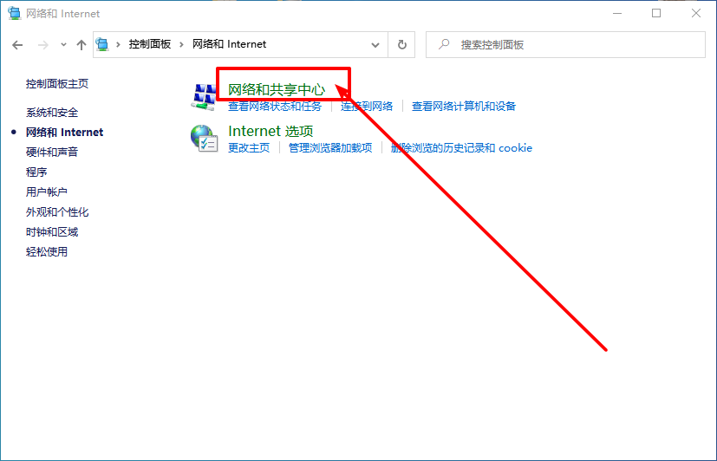Open 轻松使用 category
Screen dimensions: 717x461
(x=47, y=252)
